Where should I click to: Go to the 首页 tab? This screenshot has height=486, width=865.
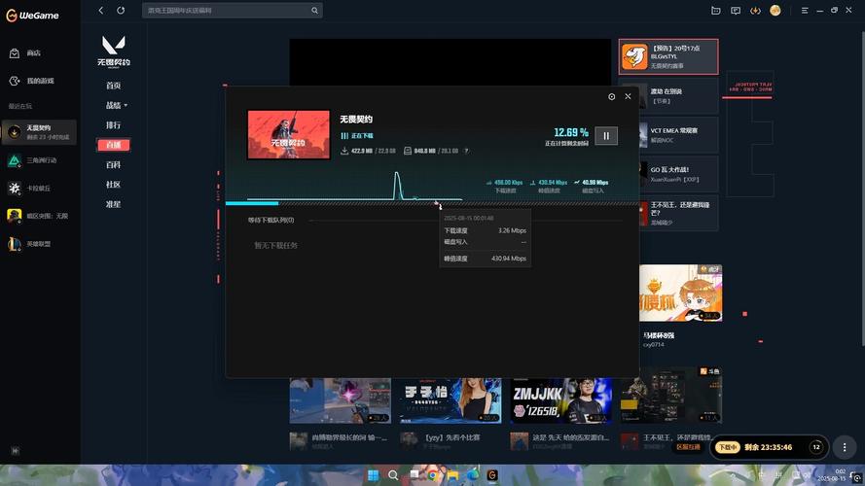(x=114, y=86)
